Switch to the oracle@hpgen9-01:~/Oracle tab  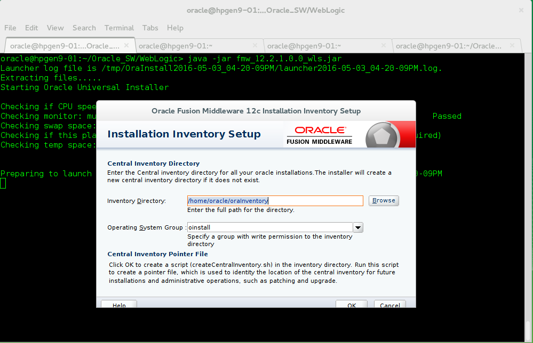[448, 46]
